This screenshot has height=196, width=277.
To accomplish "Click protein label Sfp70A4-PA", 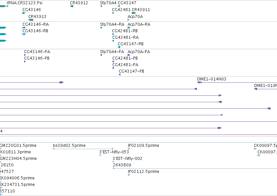I will pos(112,52).
